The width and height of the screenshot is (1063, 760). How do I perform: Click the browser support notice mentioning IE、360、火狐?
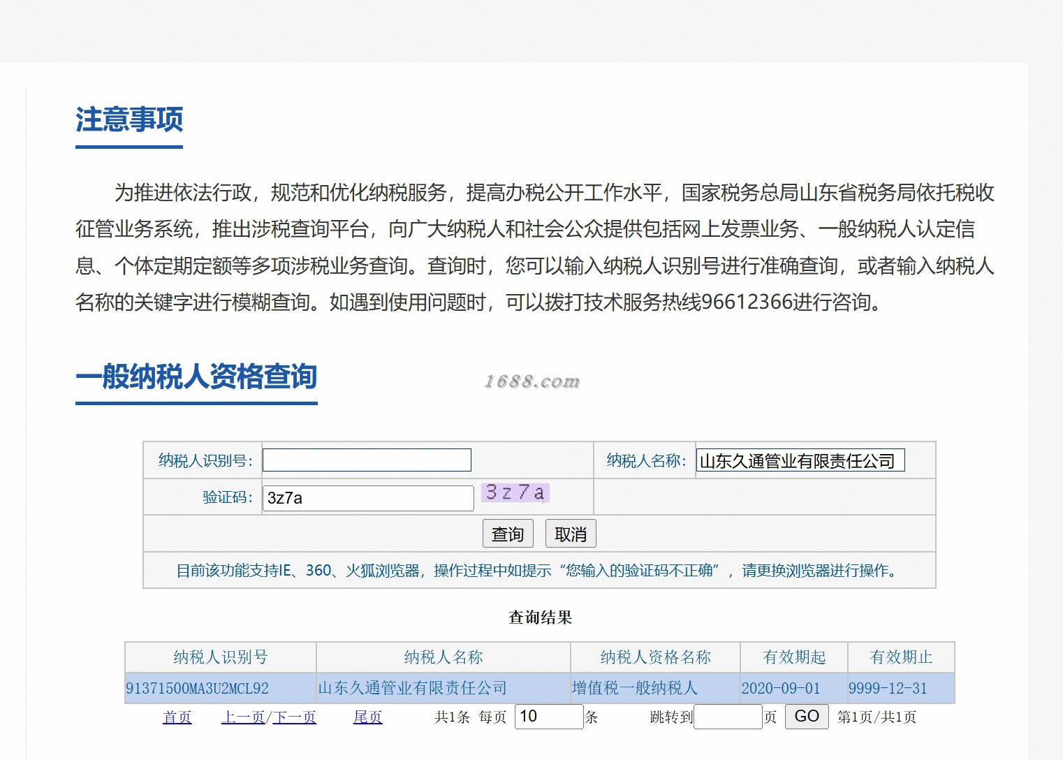coord(539,571)
